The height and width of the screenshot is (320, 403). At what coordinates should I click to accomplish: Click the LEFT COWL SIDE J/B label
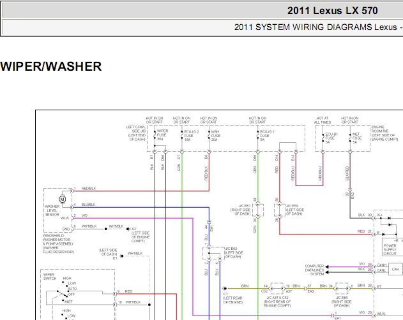[136, 133]
